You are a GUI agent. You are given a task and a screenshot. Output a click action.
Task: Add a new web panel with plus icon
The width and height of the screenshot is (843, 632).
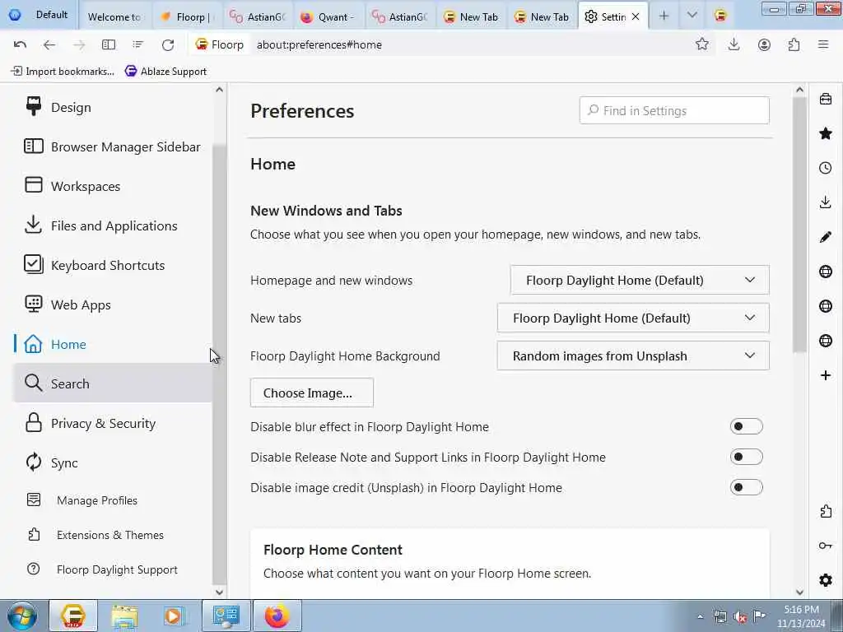(825, 375)
